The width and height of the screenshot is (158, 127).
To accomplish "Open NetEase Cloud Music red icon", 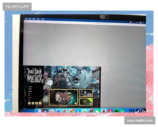I will click(110, 111).
